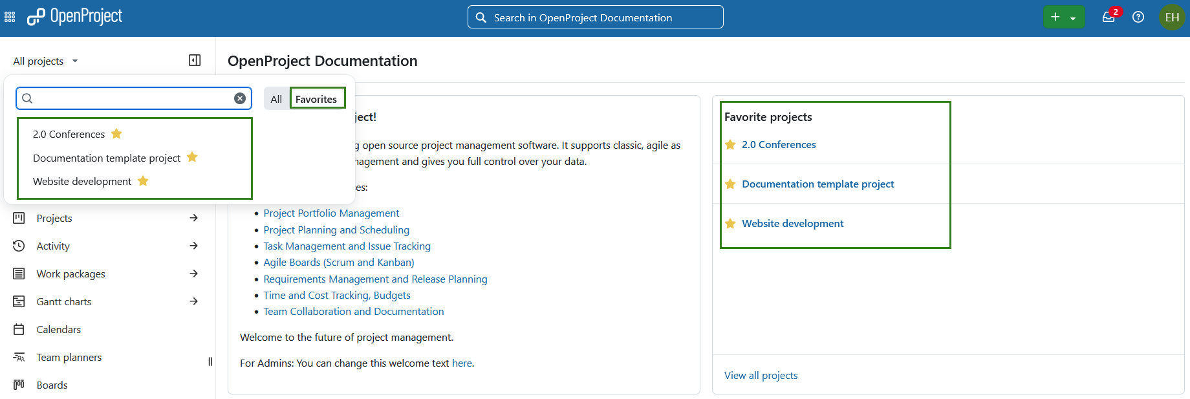Toggle Website development star in Favorite projects widget
This screenshot has height=399, width=1190.
(x=730, y=223)
